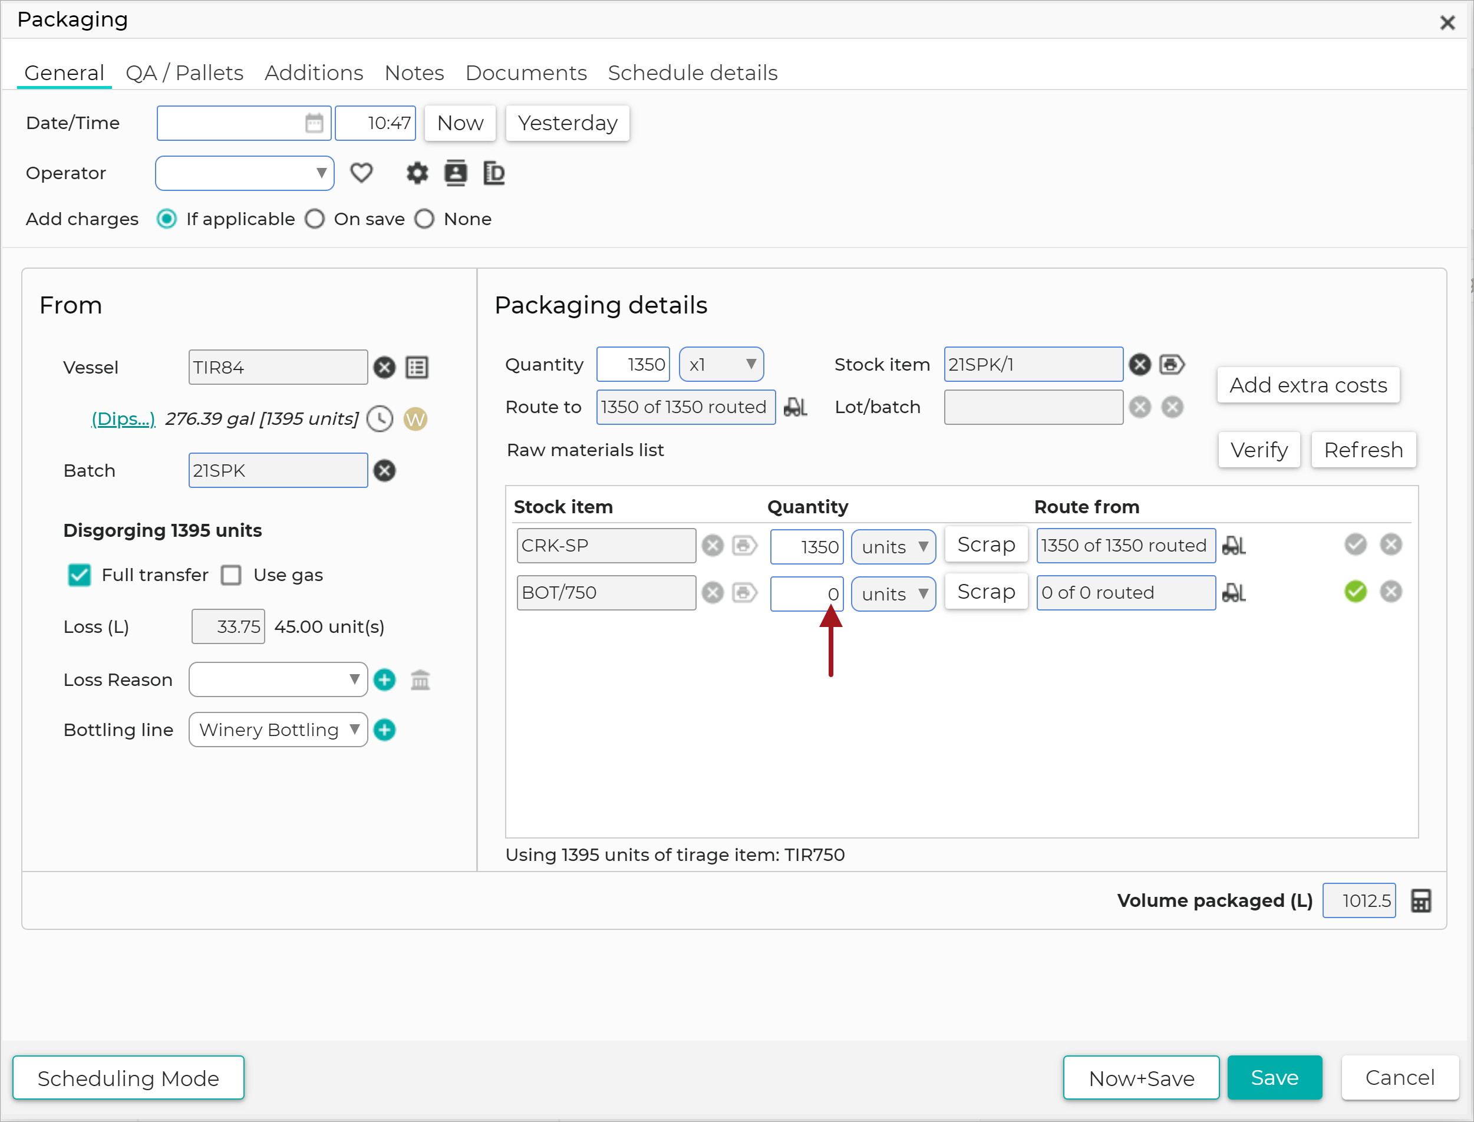This screenshot has width=1474, height=1122.
Task: Change units dropdown for BOT/750
Action: pos(893,594)
